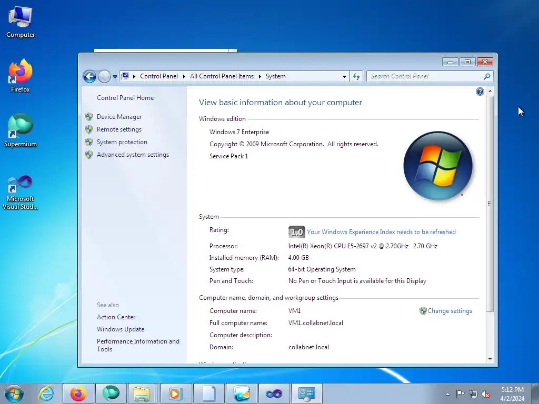Open the Computer desktop icon
This screenshot has height=404, width=539.
(21, 22)
